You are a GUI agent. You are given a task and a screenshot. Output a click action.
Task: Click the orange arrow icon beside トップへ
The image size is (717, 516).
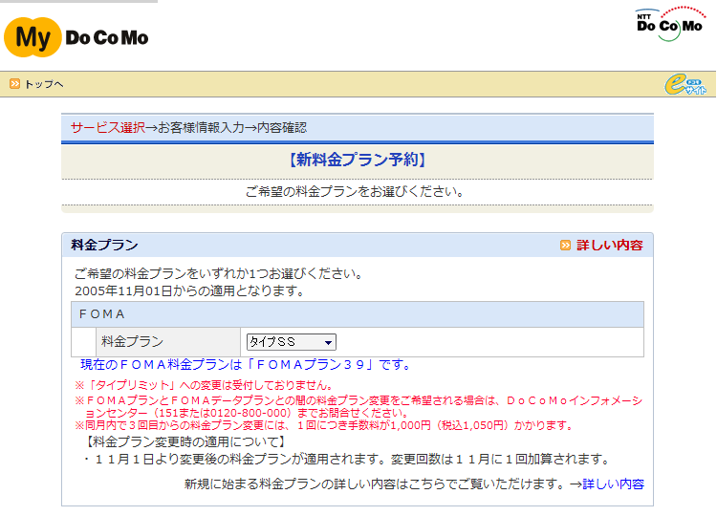coord(14,84)
